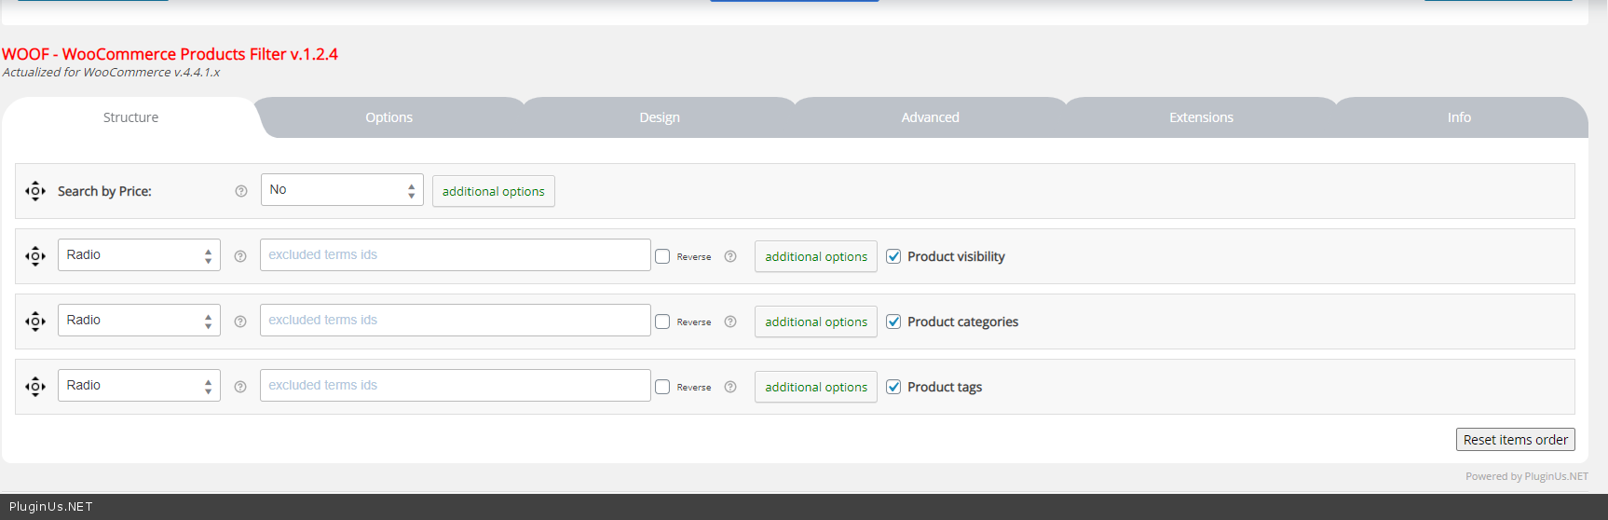Click the help icon beside Search by Price
1608x520 pixels.
coord(241,191)
